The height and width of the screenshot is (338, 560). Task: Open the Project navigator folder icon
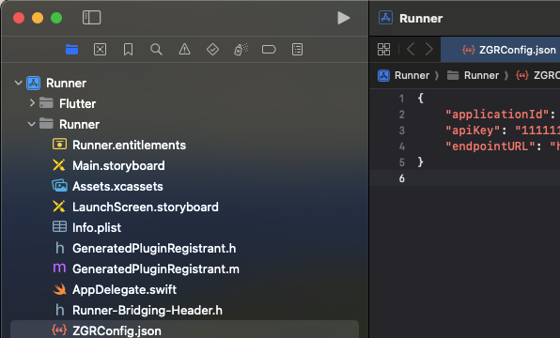coord(71,49)
